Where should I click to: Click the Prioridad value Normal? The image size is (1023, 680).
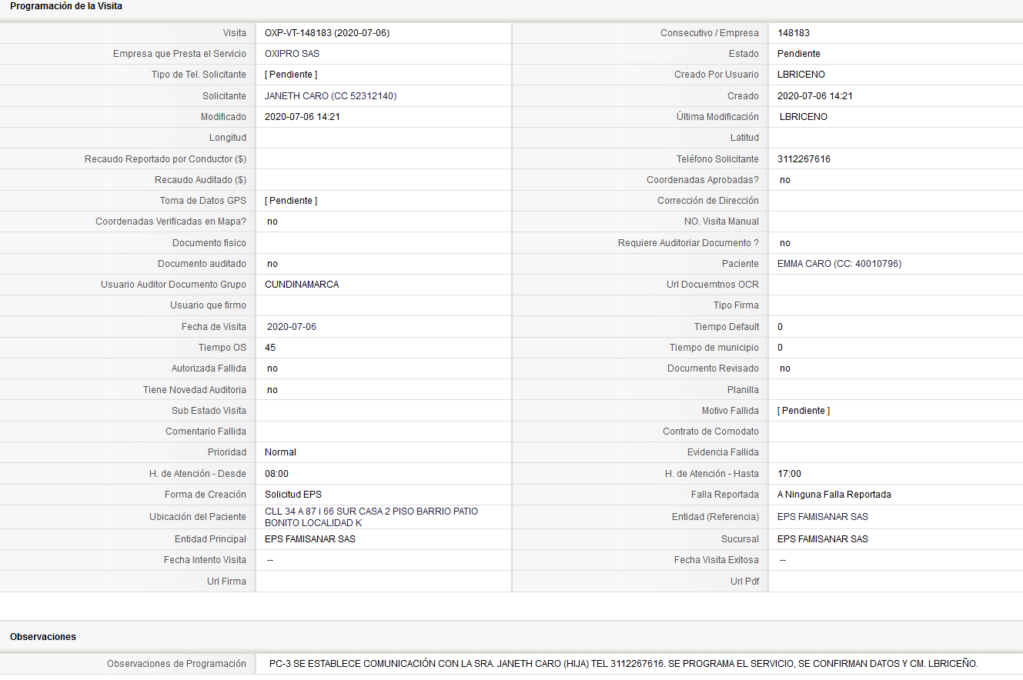[x=280, y=452]
